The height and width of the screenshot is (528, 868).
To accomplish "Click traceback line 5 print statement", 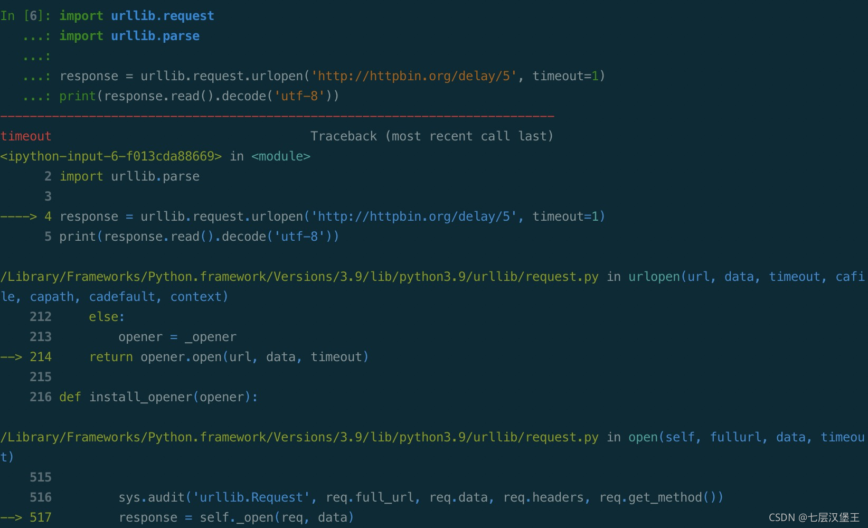I will point(199,237).
